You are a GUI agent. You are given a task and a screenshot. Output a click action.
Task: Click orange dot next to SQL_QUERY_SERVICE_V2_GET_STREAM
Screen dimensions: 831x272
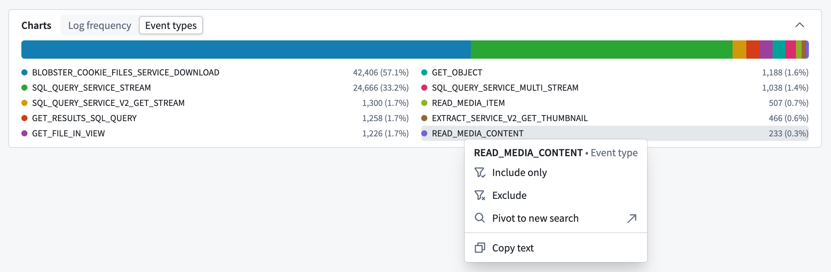24,103
